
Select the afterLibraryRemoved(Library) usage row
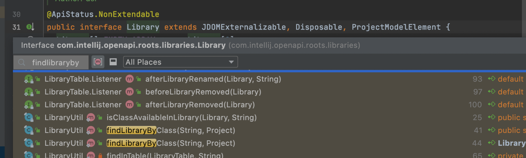200,105
